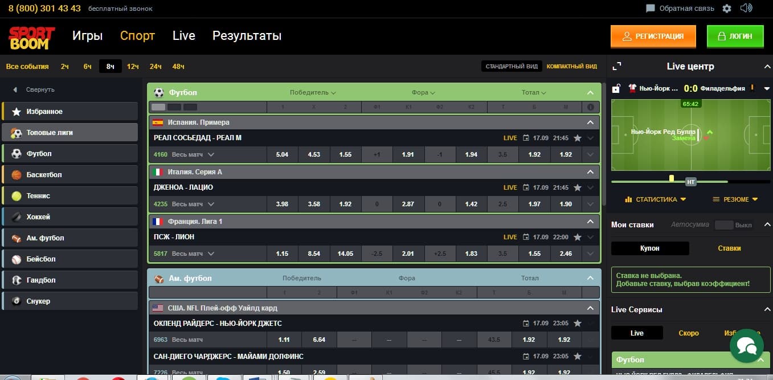This screenshot has height=380, width=773.
Task: Switch to the Купон tab
Action: click(x=650, y=248)
